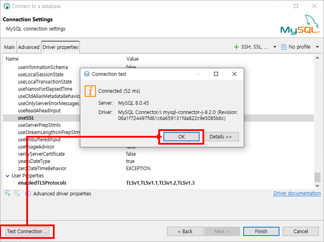Click the DBeaver icon in title bar
The height and width of the screenshot is (242, 324).
[x=7, y=6]
